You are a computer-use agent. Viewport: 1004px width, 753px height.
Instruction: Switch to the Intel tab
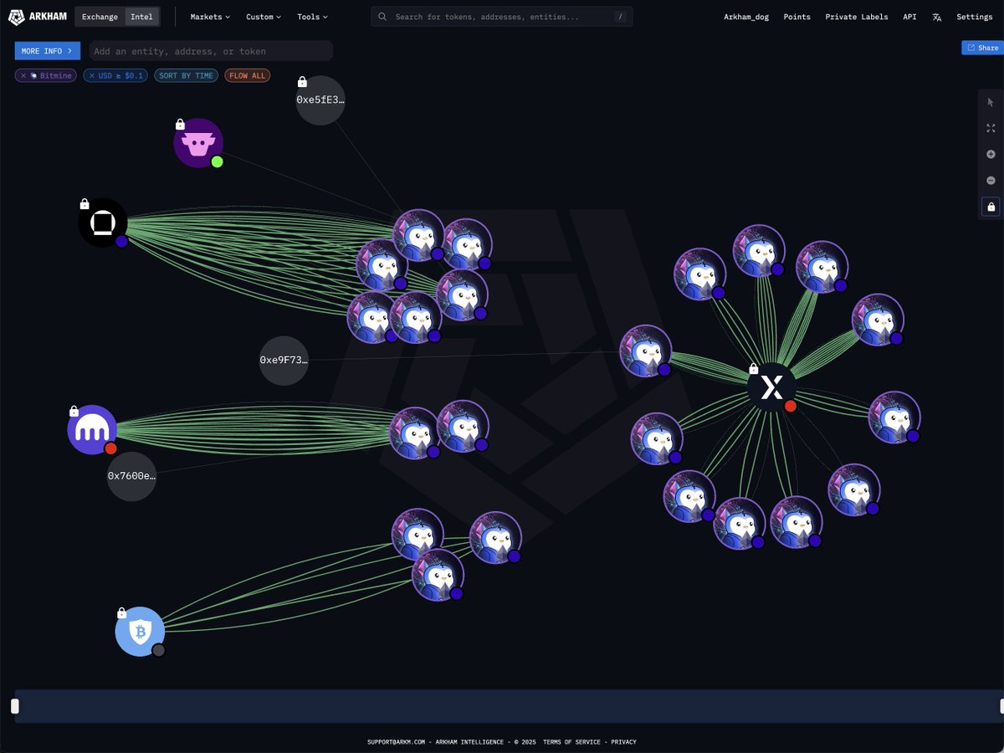pos(141,16)
